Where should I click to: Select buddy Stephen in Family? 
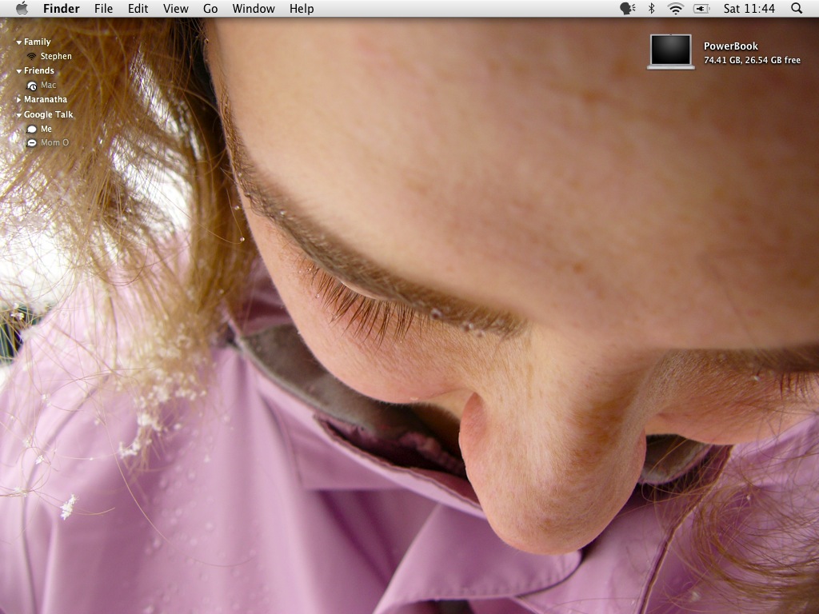pyautogui.click(x=56, y=56)
